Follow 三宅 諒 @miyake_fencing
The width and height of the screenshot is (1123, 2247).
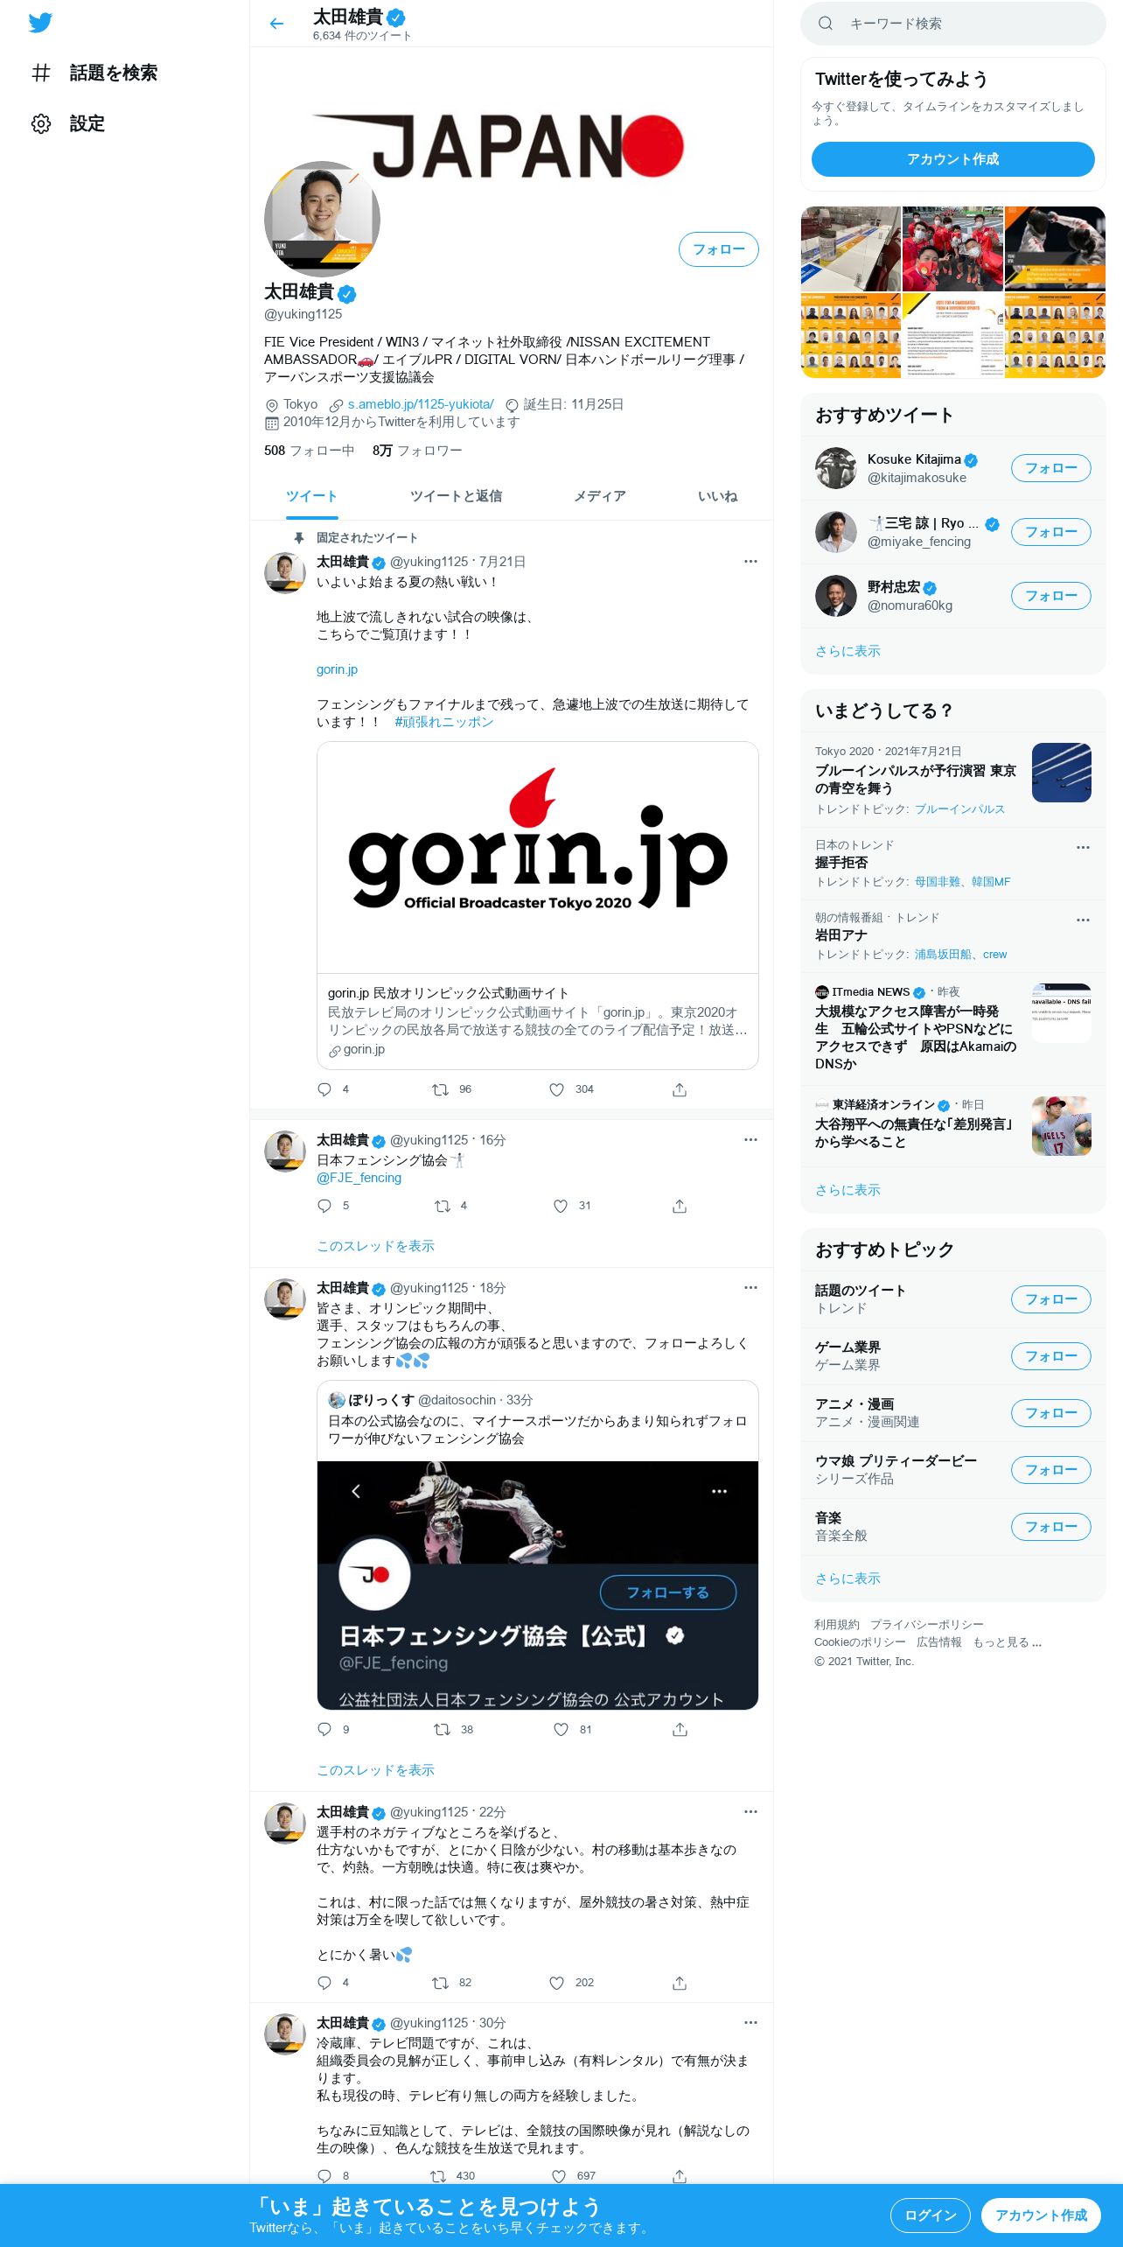tap(1050, 532)
